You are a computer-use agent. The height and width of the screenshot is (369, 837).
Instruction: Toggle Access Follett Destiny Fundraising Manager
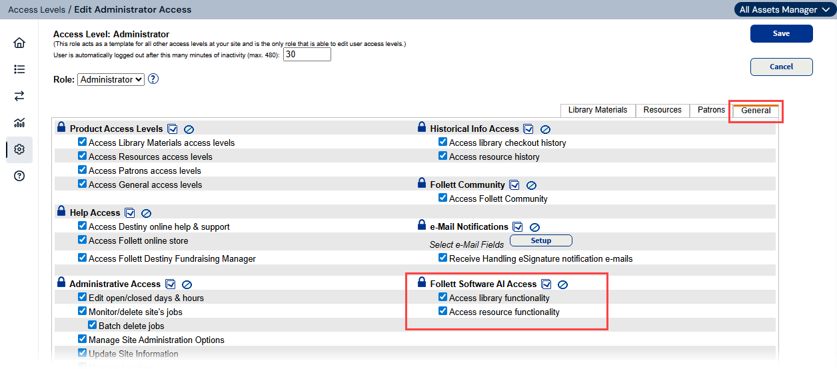(x=82, y=258)
